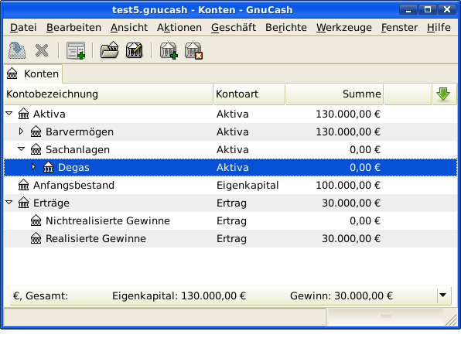Click the bank icon beside Realisierte Gewinne
Image resolution: width=461 pixels, height=362 pixels.
pyautogui.click(x=36, y=238)
